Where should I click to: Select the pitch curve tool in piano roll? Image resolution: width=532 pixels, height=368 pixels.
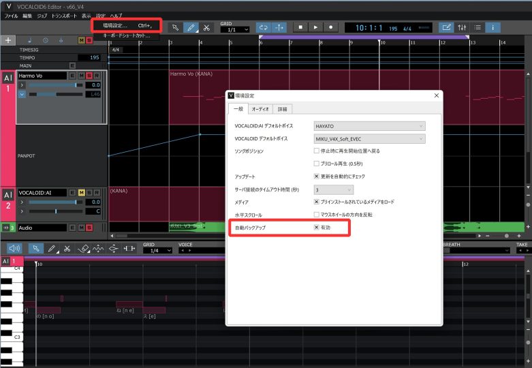pyautogui.click(x=113, y=249)
